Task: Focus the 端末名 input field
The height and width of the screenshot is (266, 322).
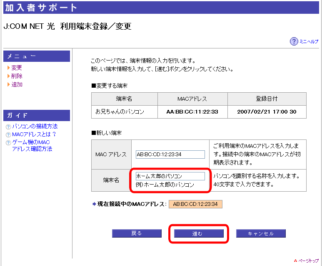Action: click(170, 176)
